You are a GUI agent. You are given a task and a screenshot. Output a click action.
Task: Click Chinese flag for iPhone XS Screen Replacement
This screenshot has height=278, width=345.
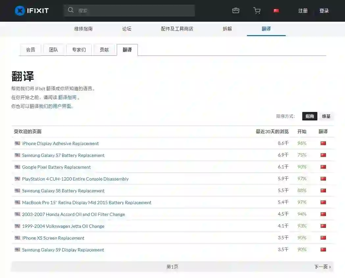[323, 238]
